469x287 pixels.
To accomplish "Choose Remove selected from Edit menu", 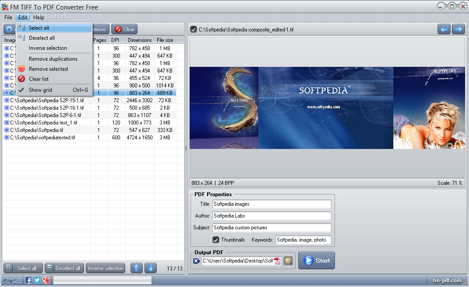I will tap(54, 69).
